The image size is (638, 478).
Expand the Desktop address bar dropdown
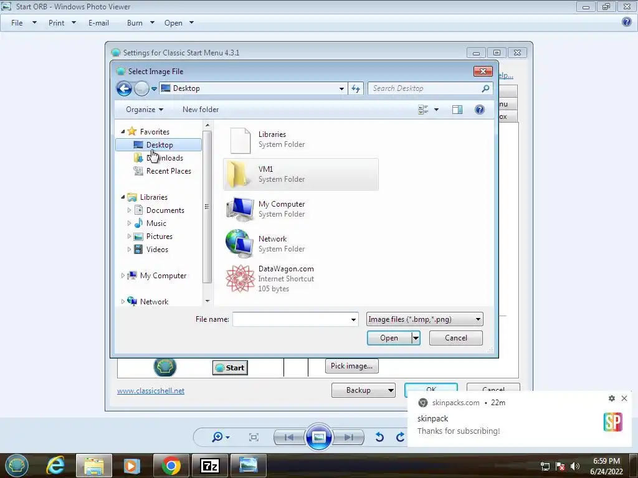click(341, 88)
